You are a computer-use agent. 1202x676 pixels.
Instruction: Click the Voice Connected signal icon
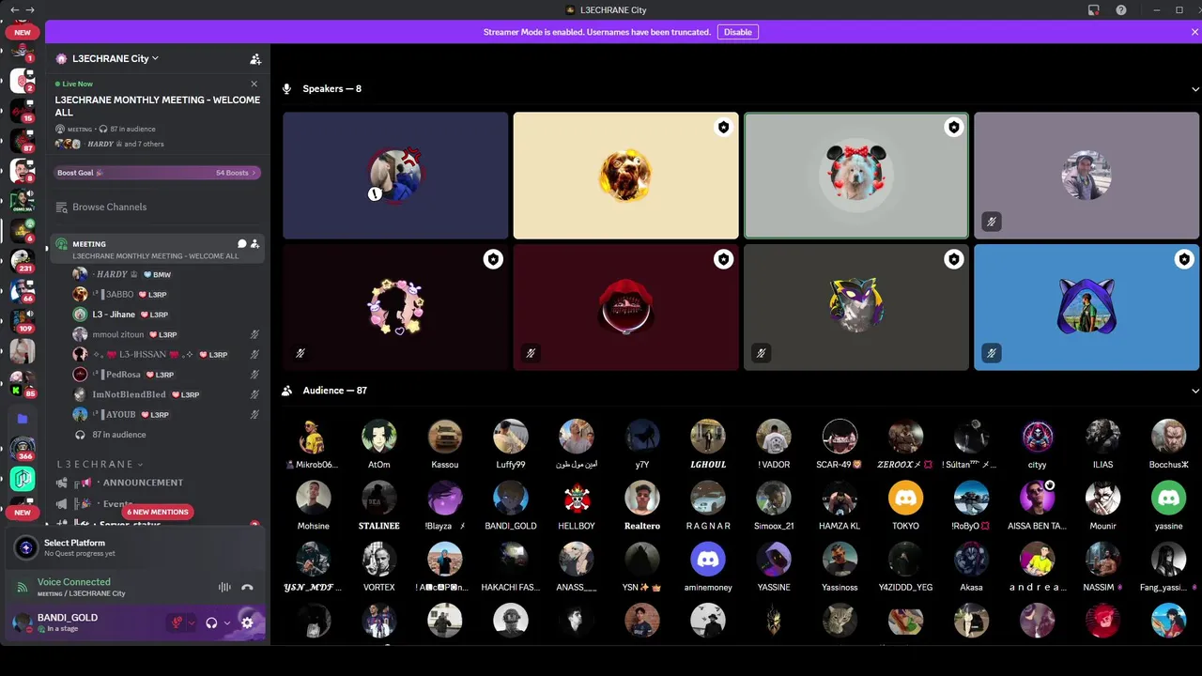pos(22,587)
